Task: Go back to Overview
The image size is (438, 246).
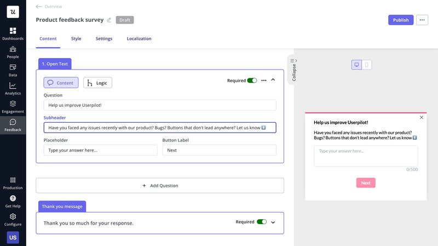Action: (x=49, y=7)
